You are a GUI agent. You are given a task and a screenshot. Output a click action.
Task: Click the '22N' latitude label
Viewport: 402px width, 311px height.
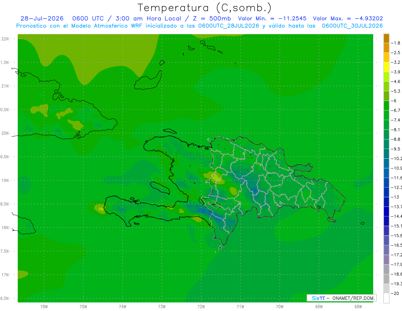[x=5, y=39]
